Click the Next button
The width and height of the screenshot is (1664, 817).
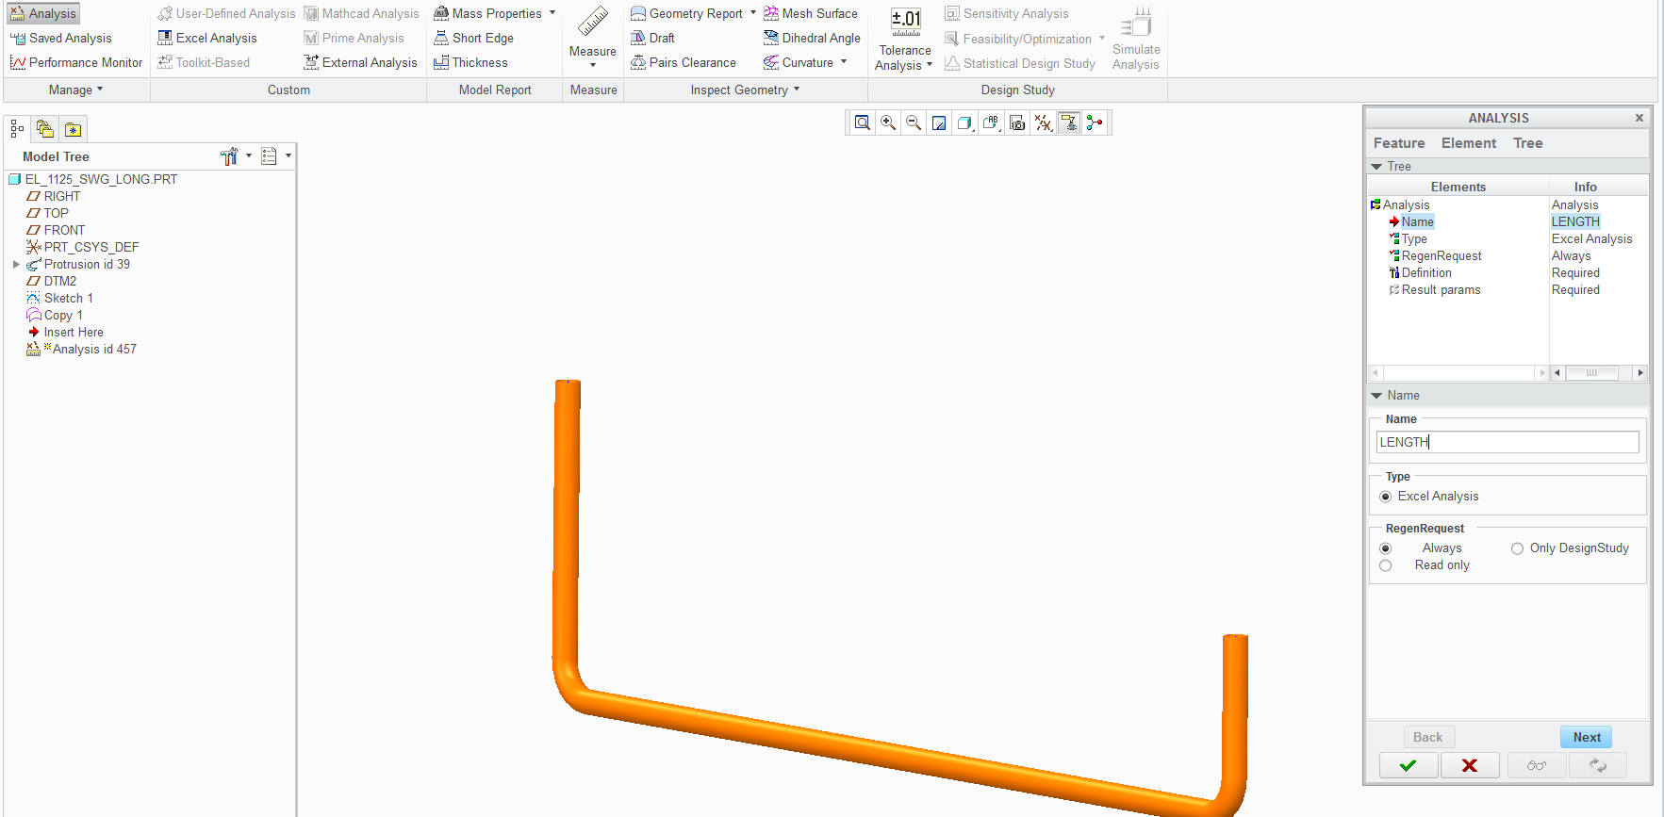coord(1587,737)
